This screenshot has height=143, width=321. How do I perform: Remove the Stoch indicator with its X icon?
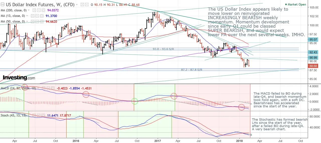coord(43,116)
